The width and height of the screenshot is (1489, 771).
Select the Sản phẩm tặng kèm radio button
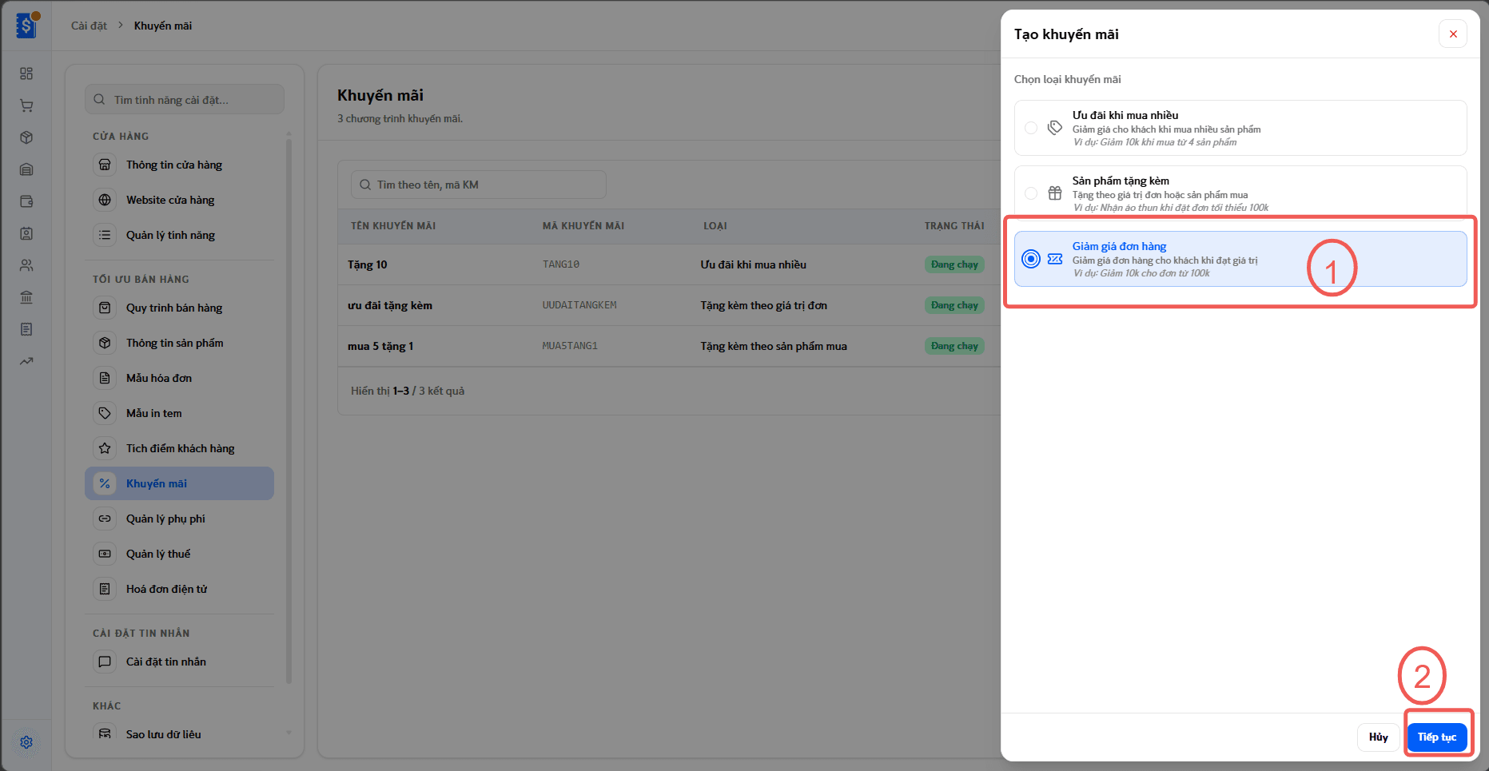pyautogui.click(x=1031, y=193)
